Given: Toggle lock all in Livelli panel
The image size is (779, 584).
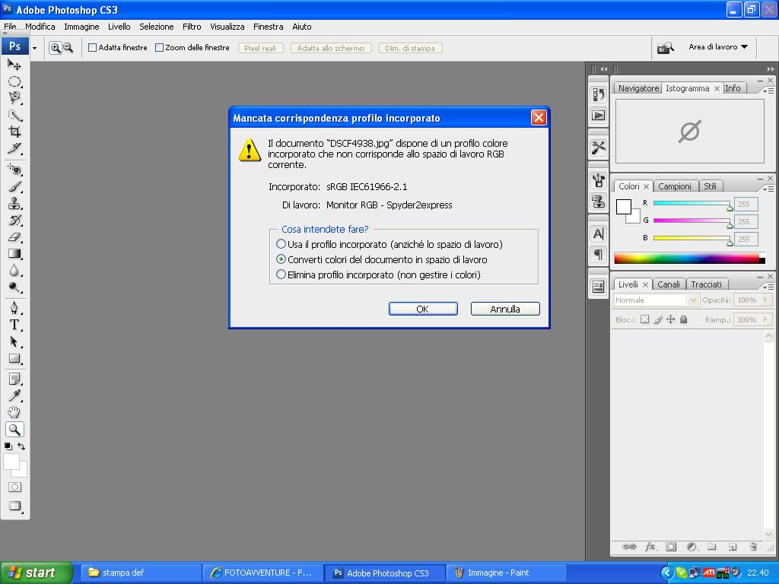Looking at the screenshot, I should click(684, 319).
